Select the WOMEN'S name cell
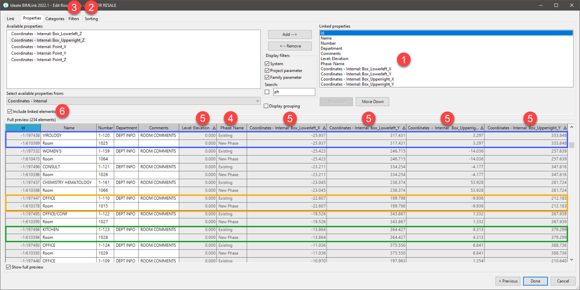The image size is (580, 290). [69, 151]
